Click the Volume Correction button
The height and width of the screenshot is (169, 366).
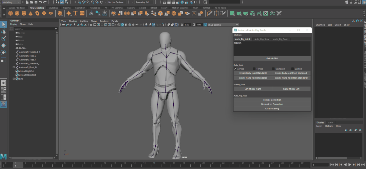click(272, 100)
